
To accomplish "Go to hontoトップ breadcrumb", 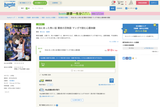I will (x=11, y=18).
